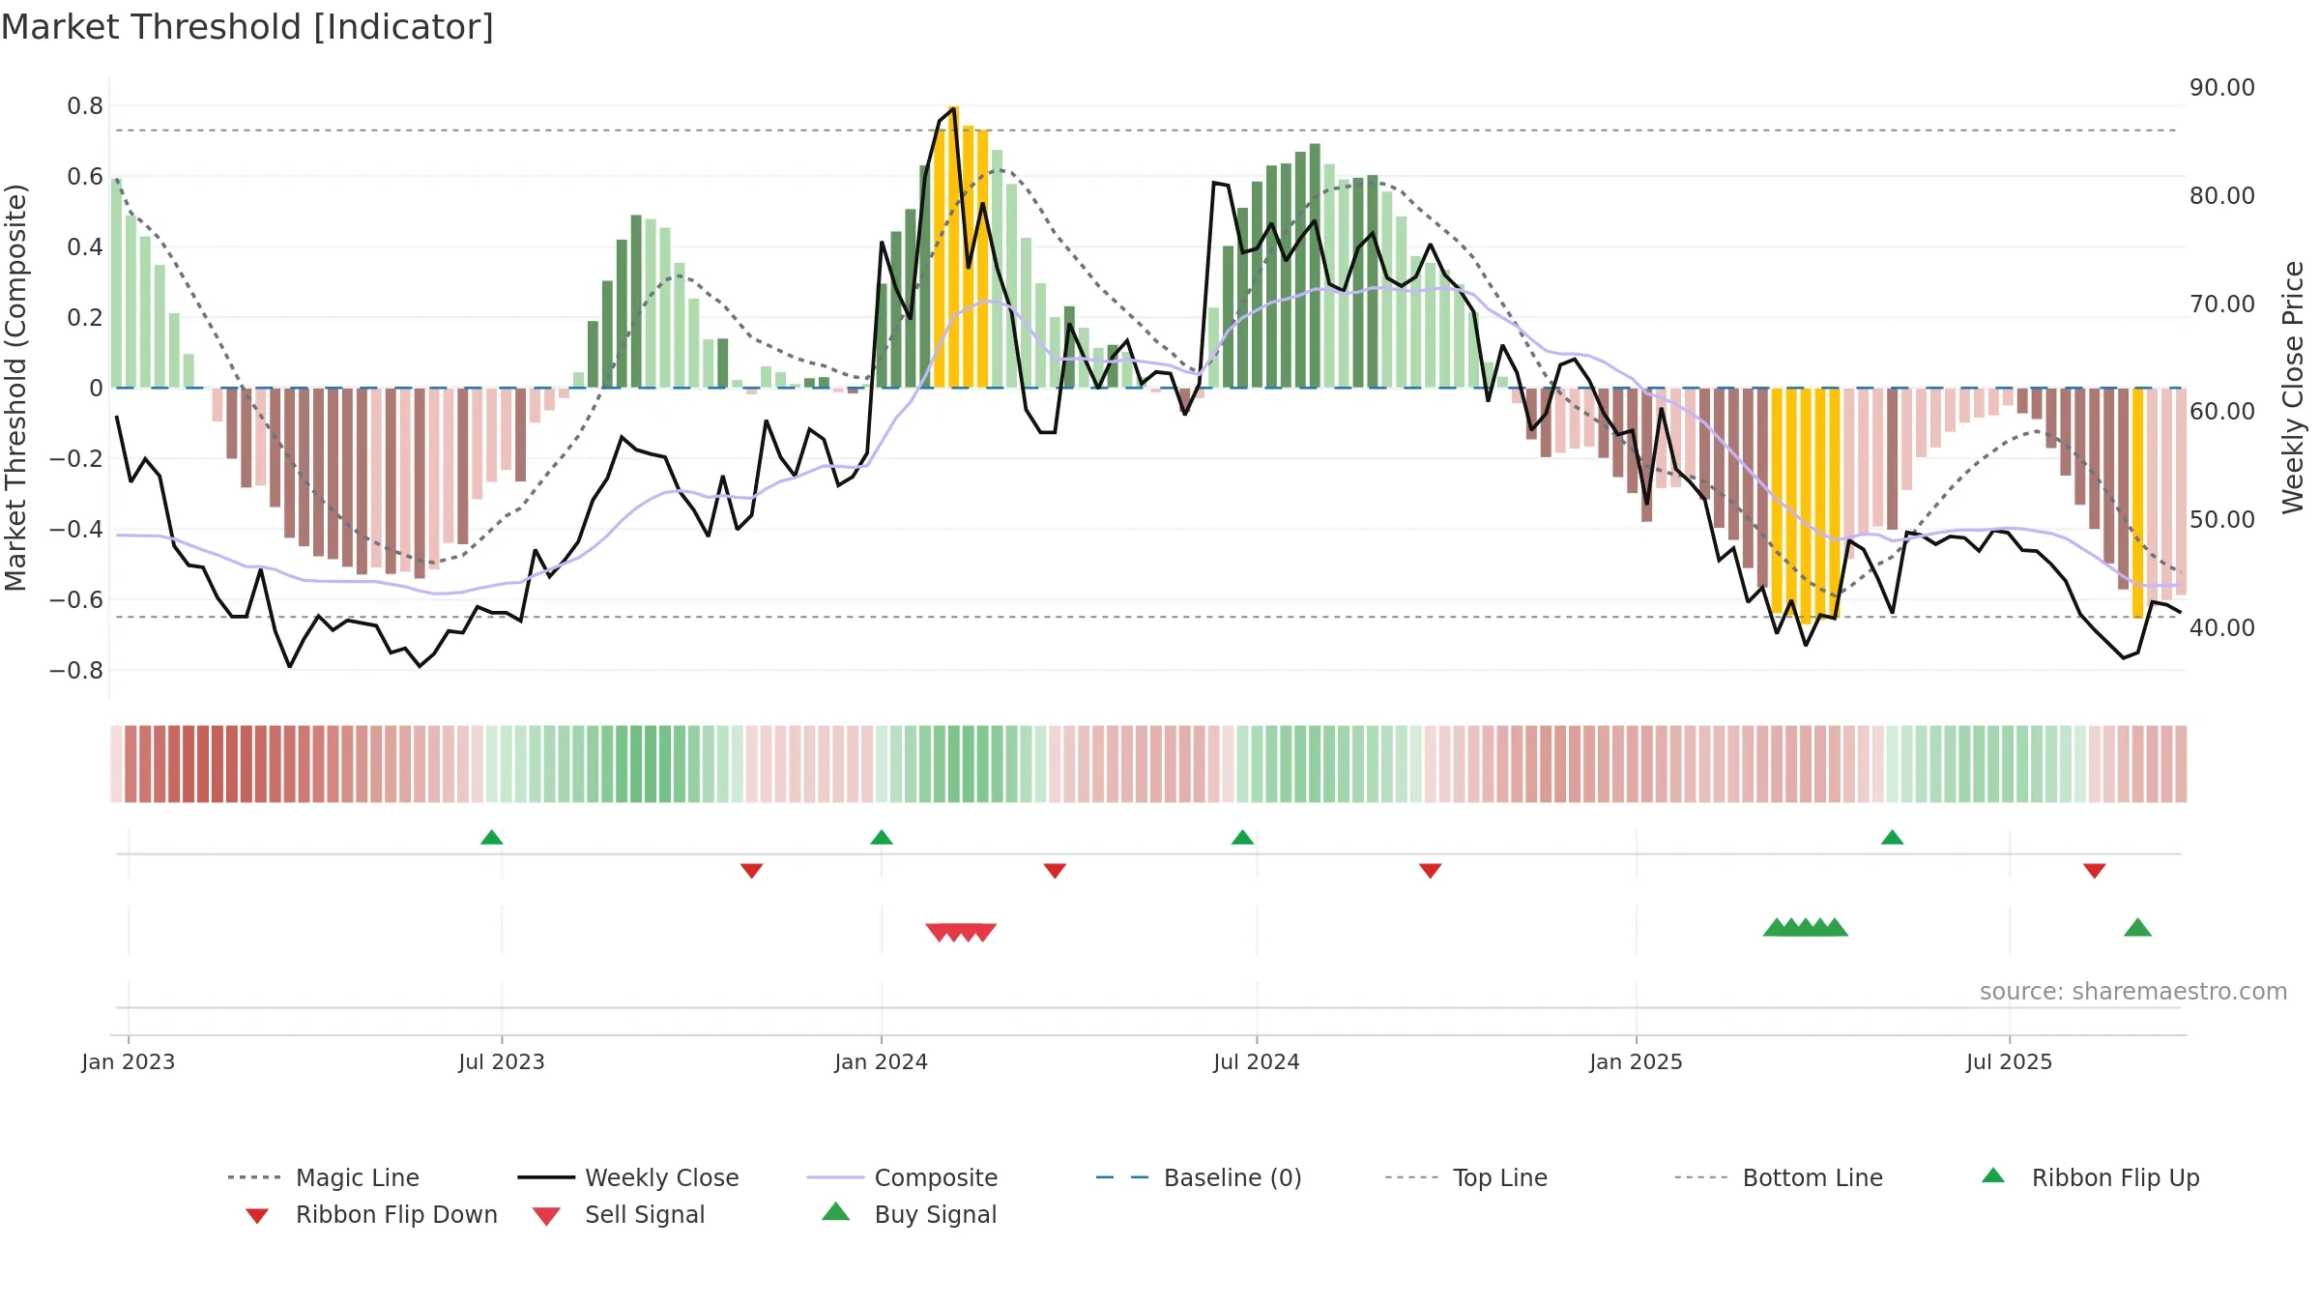Image resolution: width=2320 pixels, height=1305 pixels.
Task: Click the −0.2 composite axis label
Action: pos(76,459)
